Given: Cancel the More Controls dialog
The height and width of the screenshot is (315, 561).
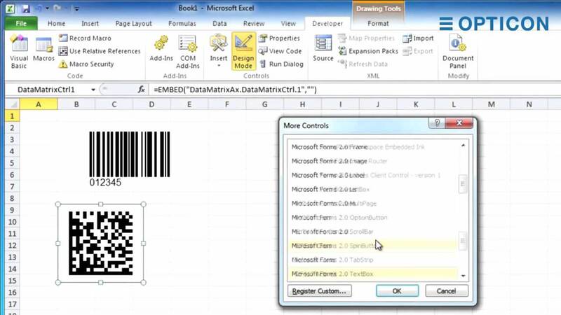Looking at the screenshot, I should pos(446,290).
